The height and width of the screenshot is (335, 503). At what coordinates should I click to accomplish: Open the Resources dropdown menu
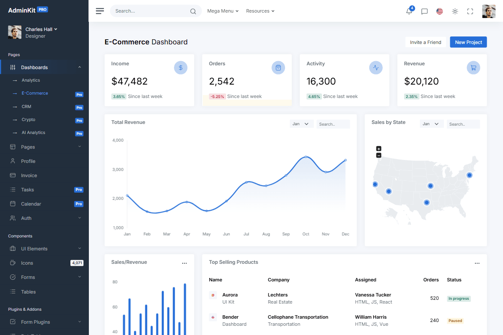[260, 11]
